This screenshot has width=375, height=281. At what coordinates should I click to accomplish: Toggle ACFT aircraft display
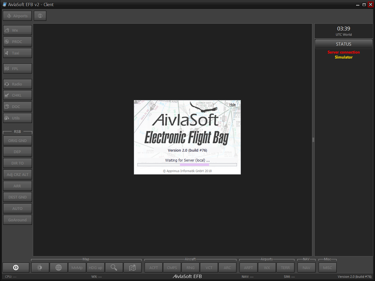(x=154, y=268)
